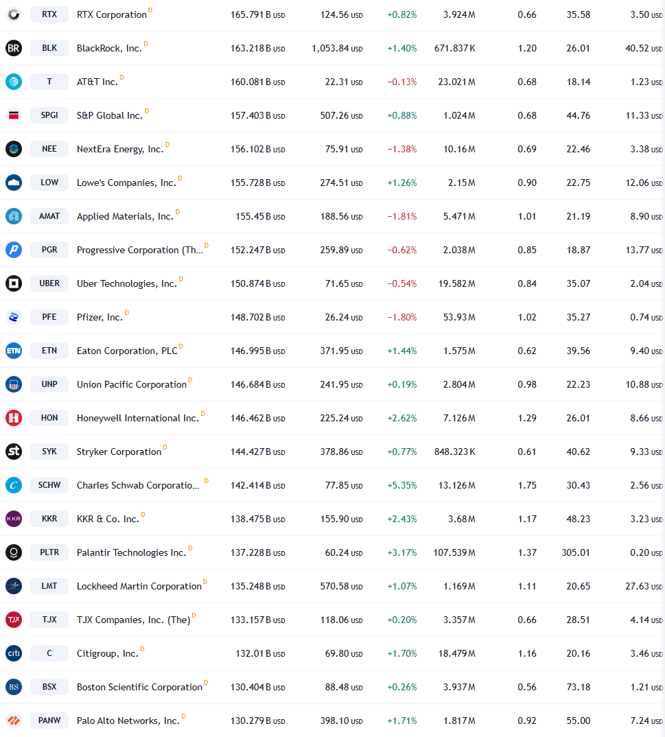Viewport: 665px width, 737px height.
Task: Click the RTX Corporation logo icon
Action: coord(14,14)
